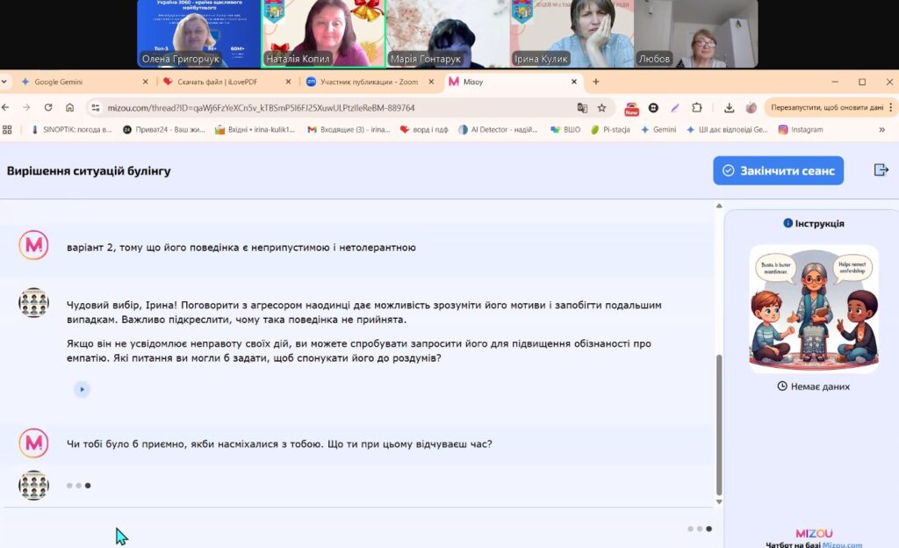Close the Zoom tab
This screenshot has width=899, height=548.
431,82
